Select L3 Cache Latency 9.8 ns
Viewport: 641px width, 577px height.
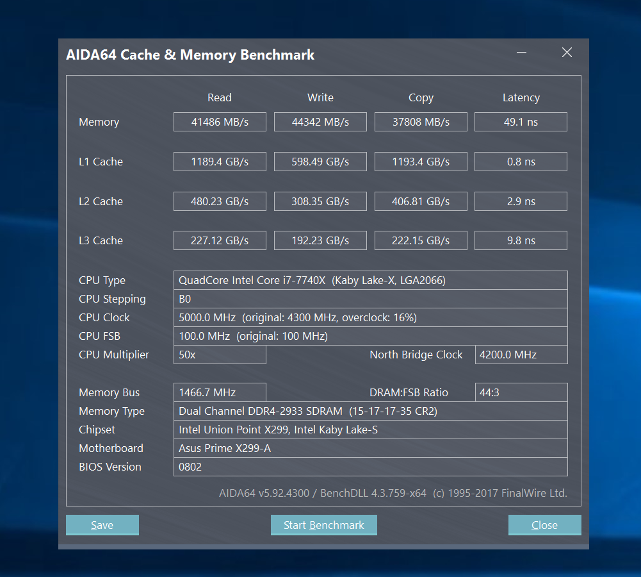pos(521,240)
